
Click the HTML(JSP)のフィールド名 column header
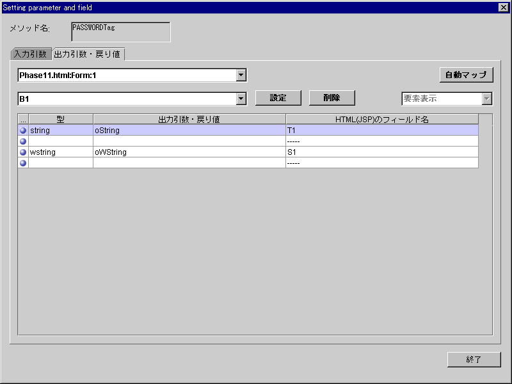[x=381, y=119]
